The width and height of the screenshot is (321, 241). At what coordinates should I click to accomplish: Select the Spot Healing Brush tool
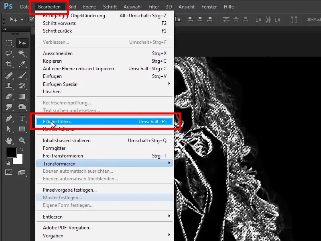tap(9, 76)
